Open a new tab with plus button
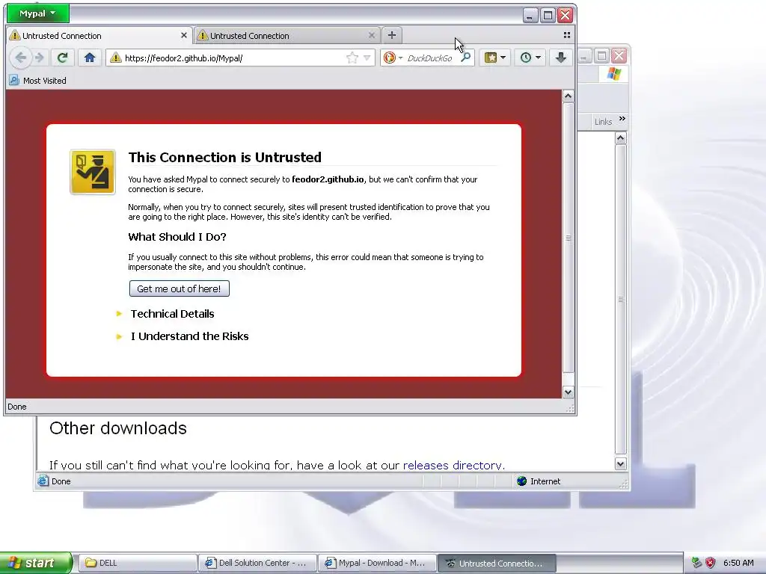Viewport: 766px width, 574px height. pos(392,35)
